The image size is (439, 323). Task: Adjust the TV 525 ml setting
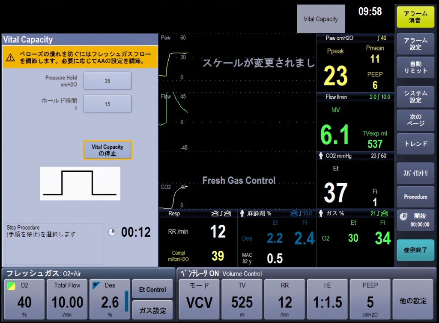[x=242, y=299]
